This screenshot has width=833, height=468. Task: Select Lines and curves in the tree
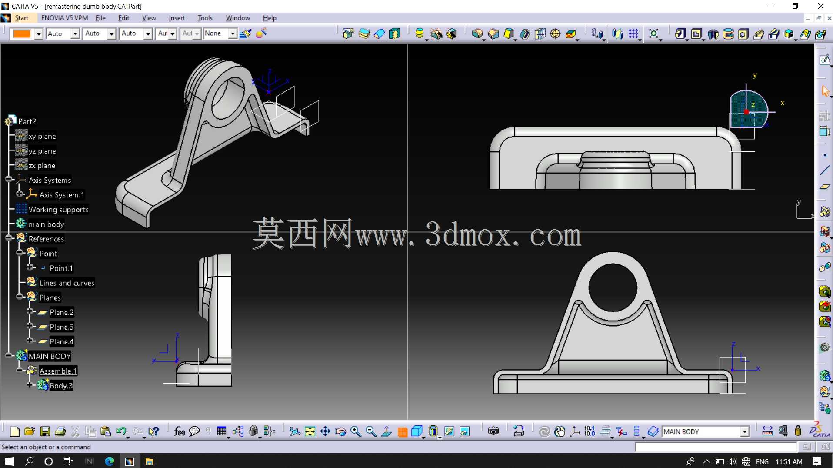point(67,283)
